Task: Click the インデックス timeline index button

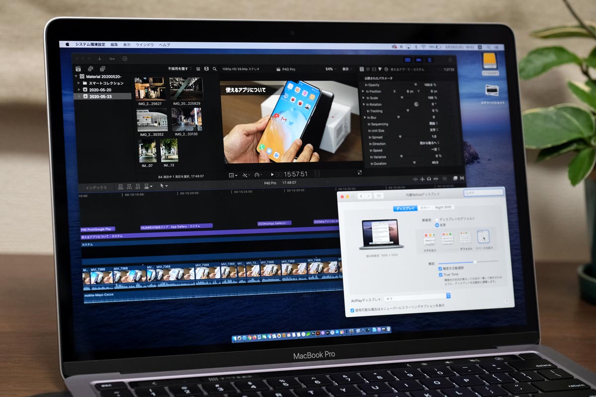Action: 96,188
